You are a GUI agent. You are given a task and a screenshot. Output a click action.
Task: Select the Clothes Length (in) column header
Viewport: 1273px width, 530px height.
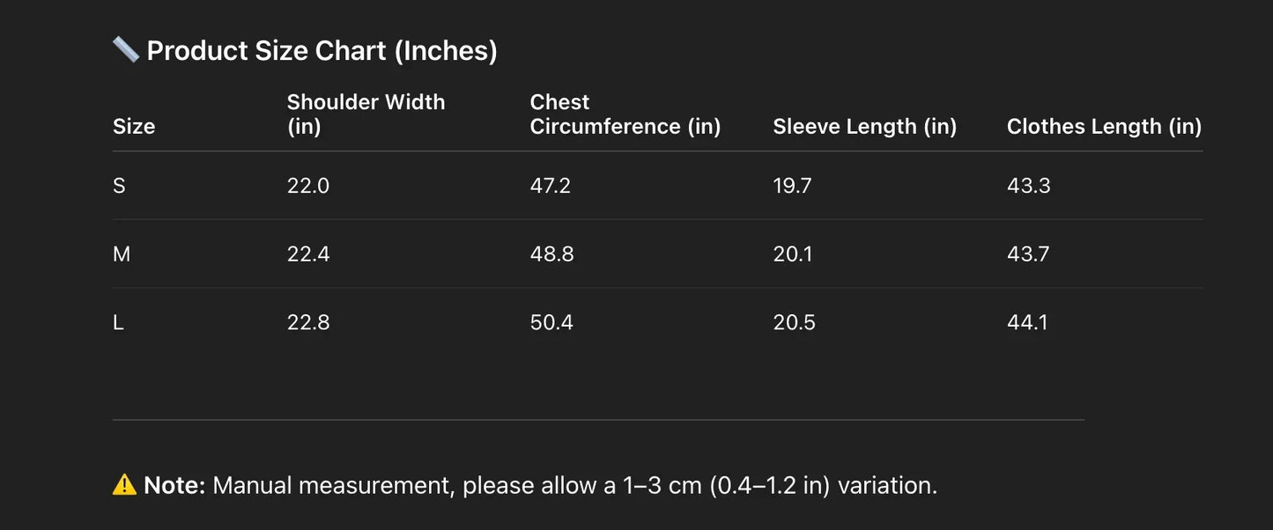tap(1104, 127)
